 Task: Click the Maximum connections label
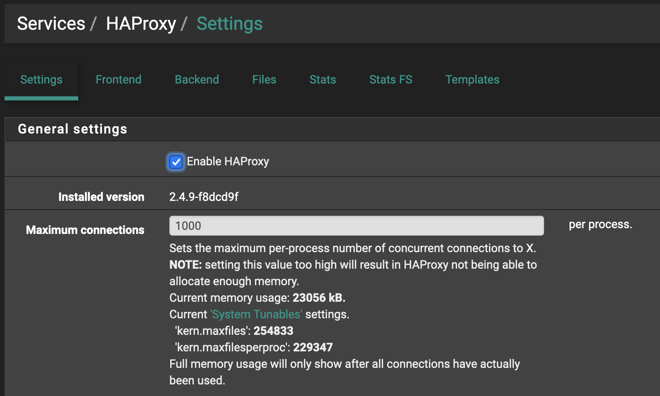click(x=85, y=230)
